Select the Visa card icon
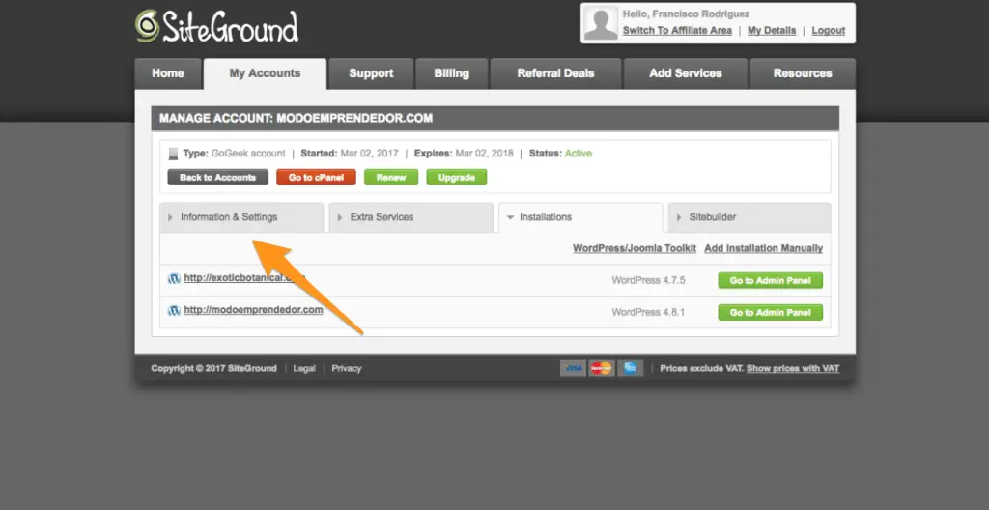 click(573, 368)
